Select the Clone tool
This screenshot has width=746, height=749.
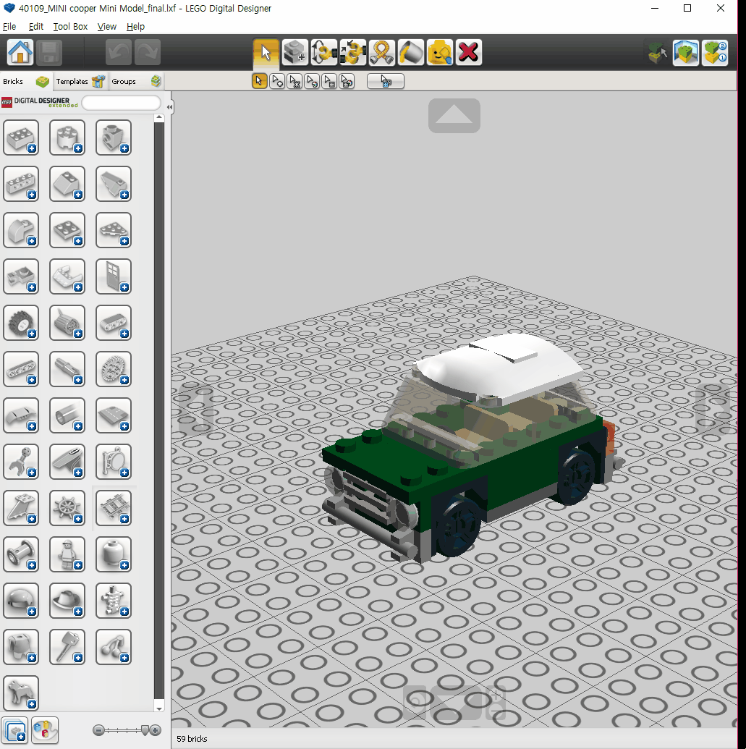point(294,53)
